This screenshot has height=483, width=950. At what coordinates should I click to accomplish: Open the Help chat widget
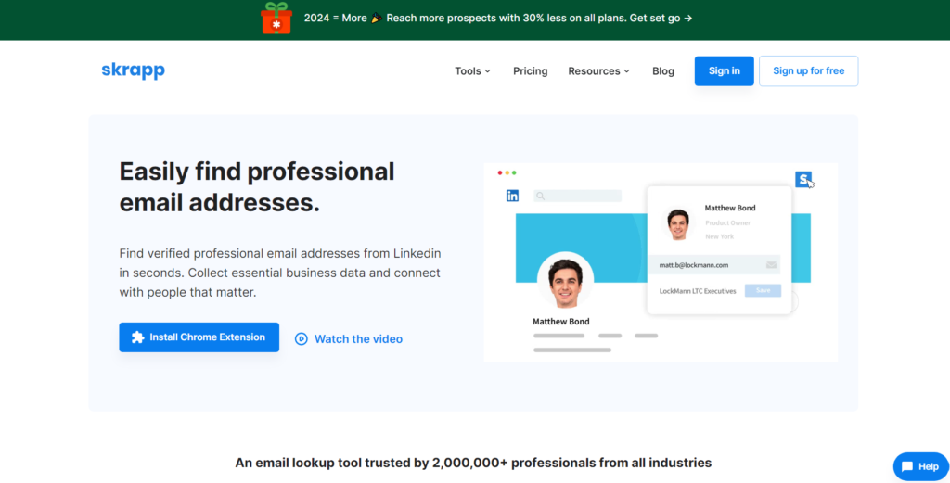click(x=920, y=466)
